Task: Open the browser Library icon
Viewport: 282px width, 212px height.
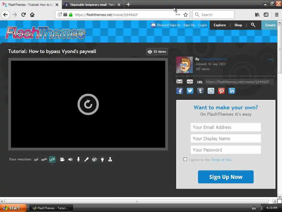Action: [257, 15]
